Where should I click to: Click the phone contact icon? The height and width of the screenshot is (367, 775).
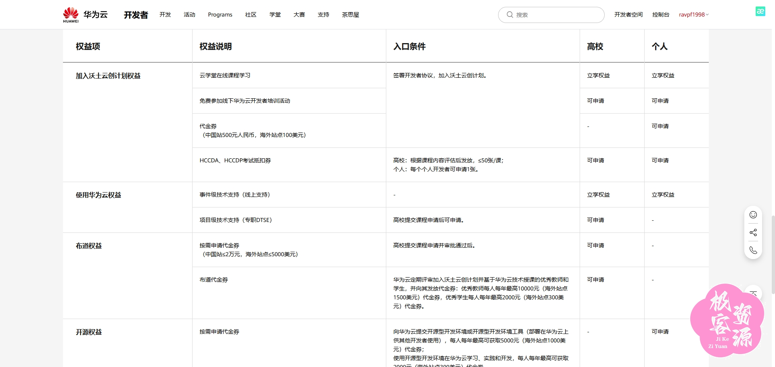coord(753,250)
